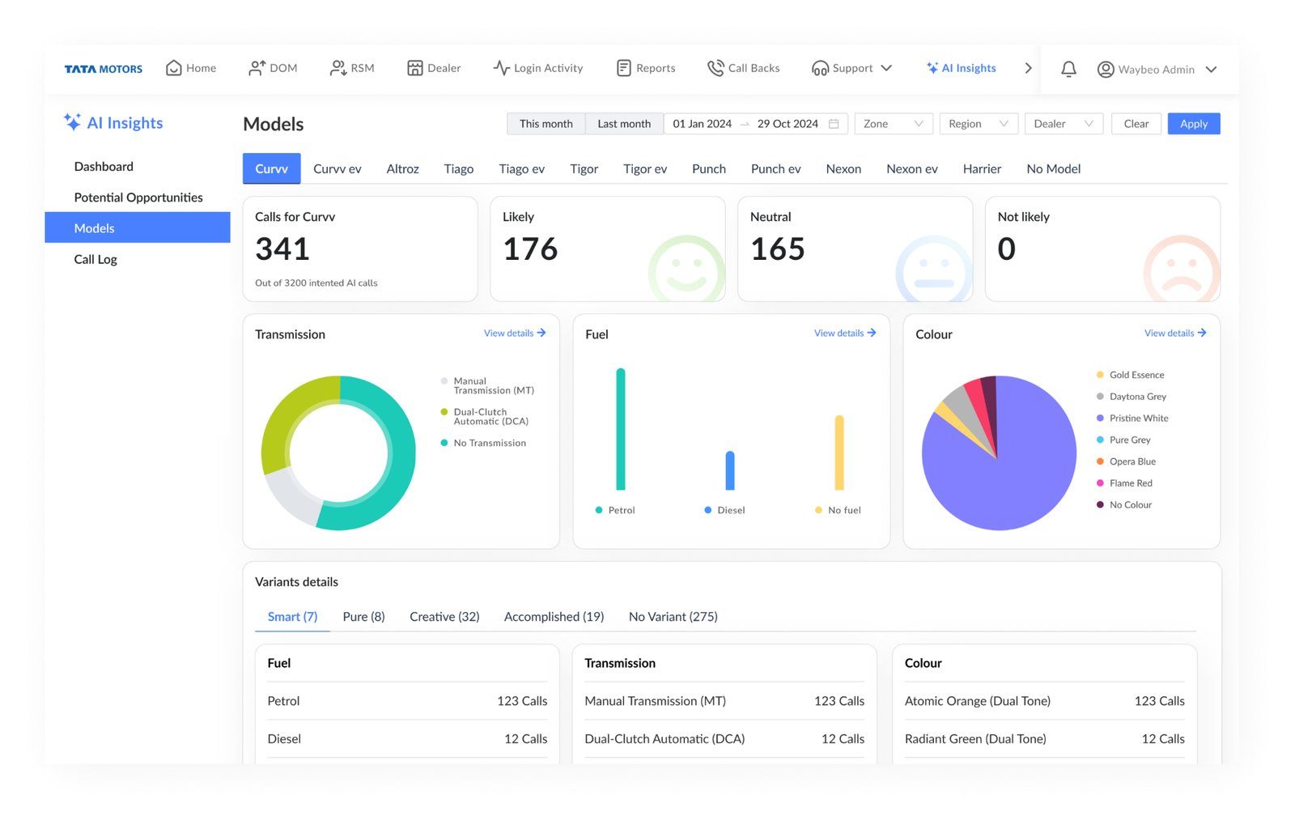
Task: Open Call Log in the sidebar
Action: (96, 260)
